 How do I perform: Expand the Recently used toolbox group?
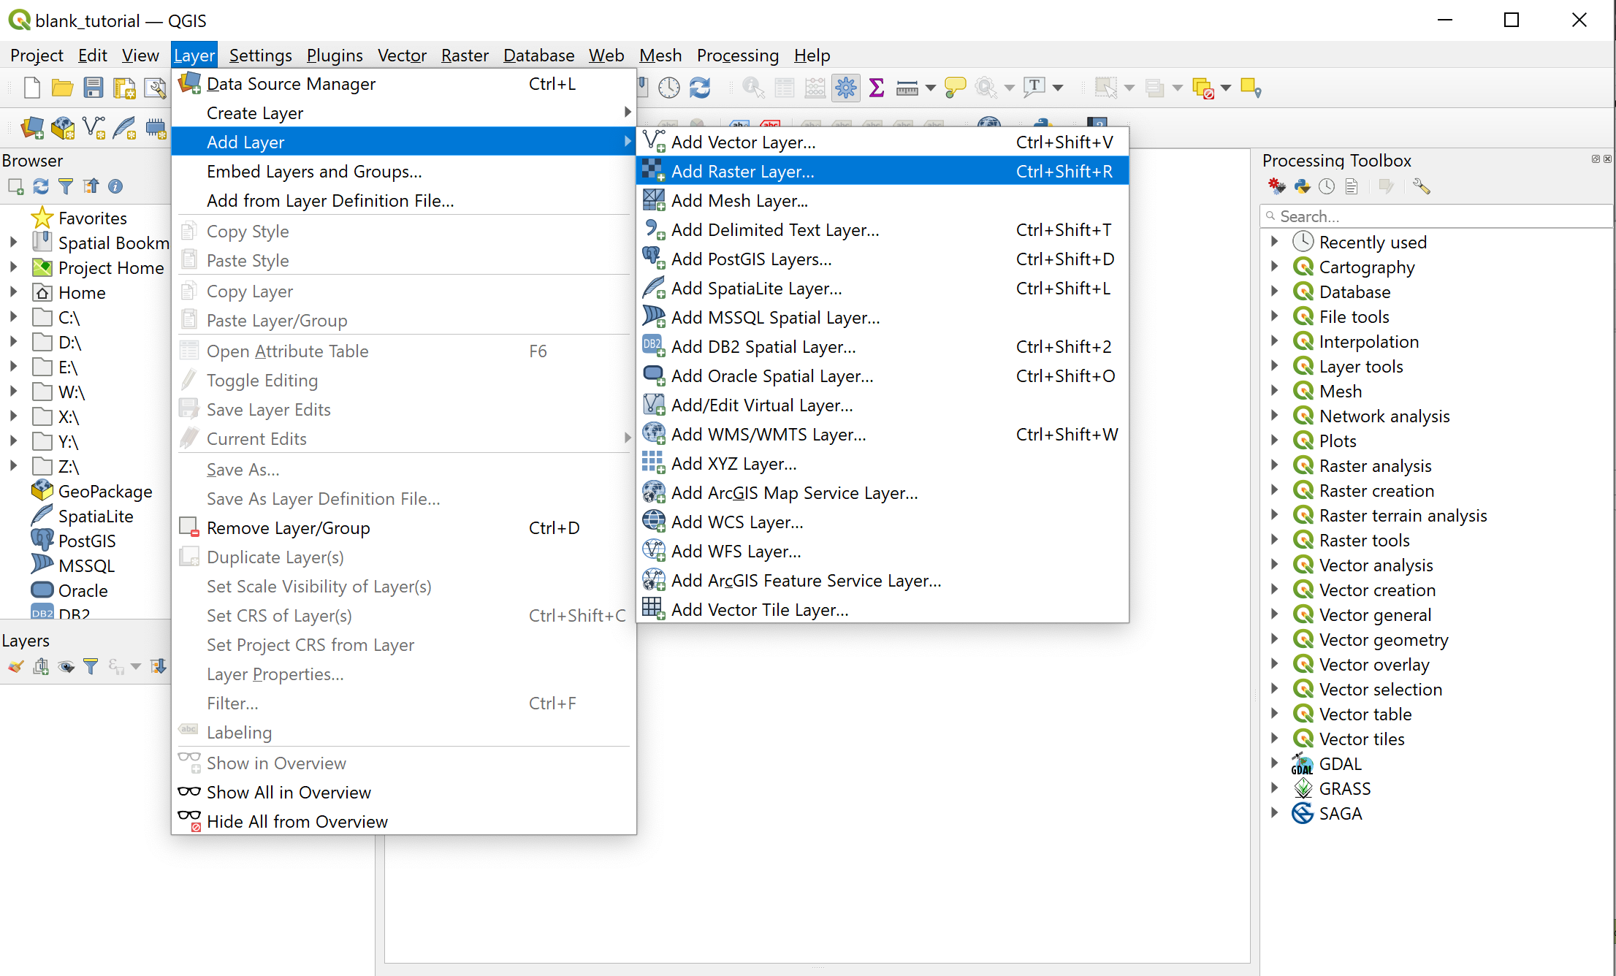tap(1275, 241)
